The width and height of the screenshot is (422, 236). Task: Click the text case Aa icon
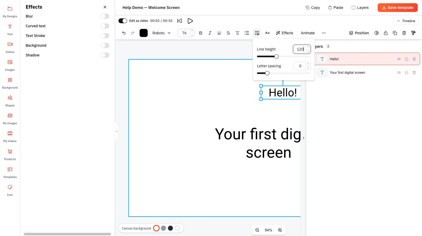[x=267, y=33]
